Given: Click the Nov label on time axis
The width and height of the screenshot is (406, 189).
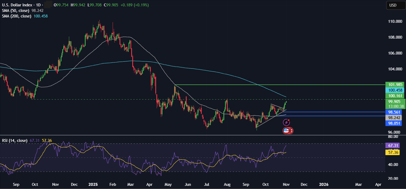Looking at the screenshot, I should pyautogui.click(x=285, y=184).
